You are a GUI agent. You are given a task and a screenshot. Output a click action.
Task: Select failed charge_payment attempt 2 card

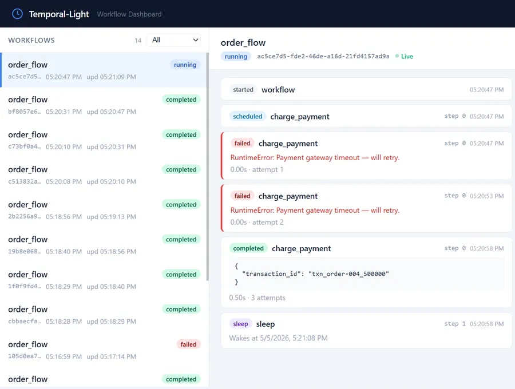pyautogui.click(x=366, y=208)
